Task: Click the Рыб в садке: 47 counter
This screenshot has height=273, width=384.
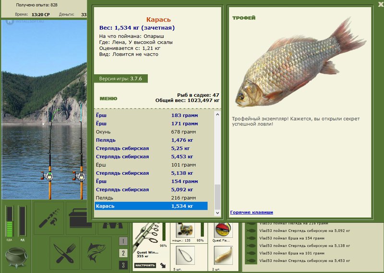Action: [x=198, y=95]
